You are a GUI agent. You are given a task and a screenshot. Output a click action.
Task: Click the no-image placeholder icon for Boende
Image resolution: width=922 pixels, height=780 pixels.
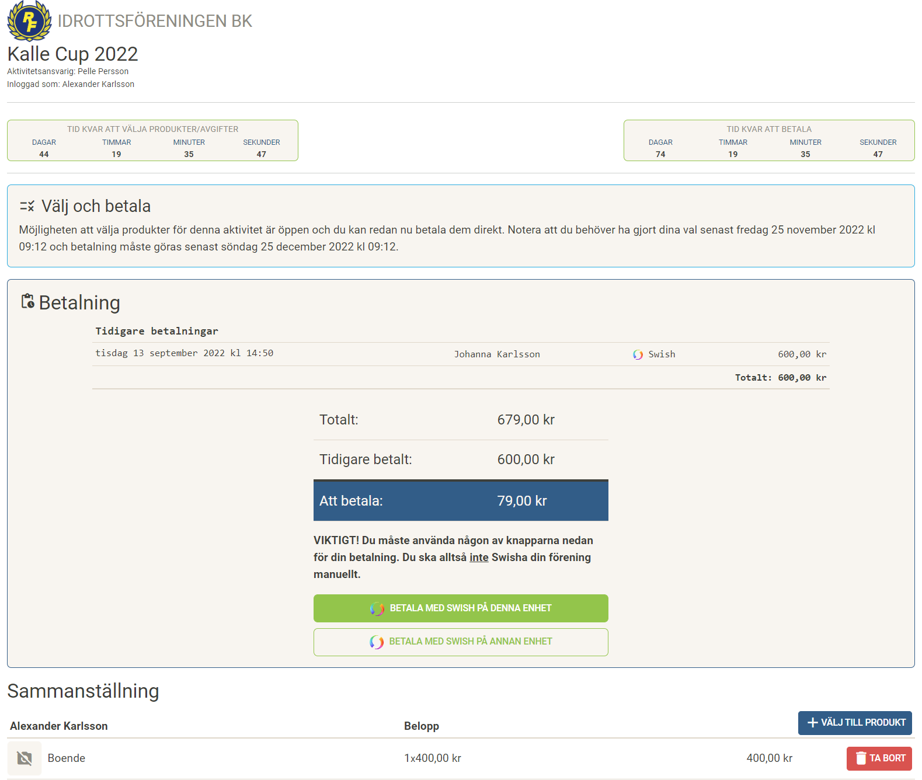pyautogui.click(x=25, y=758)
